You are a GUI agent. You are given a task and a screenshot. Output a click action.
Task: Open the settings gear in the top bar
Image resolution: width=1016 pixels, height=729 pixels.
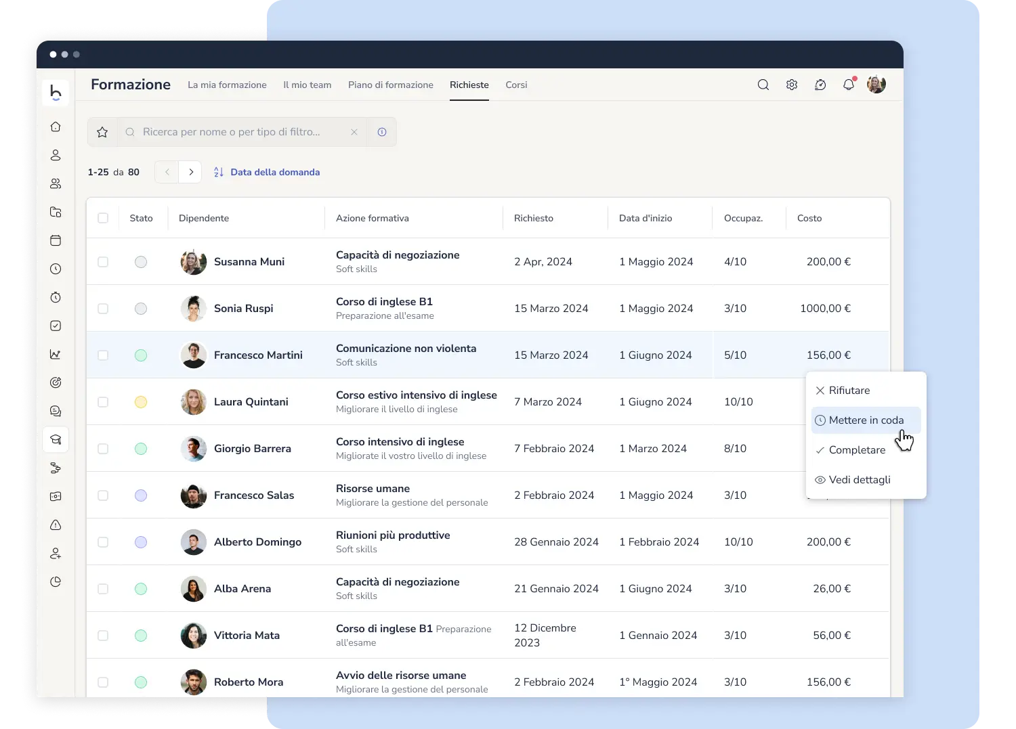pyautogui.click(x=792, y=85)
